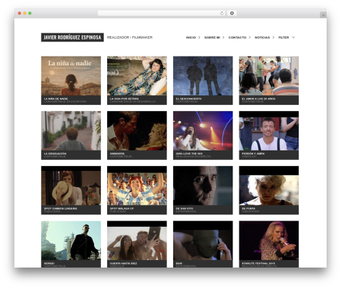Open the Inicio menu item
Screen dimensions: 341x288
[x=191, y=37]
